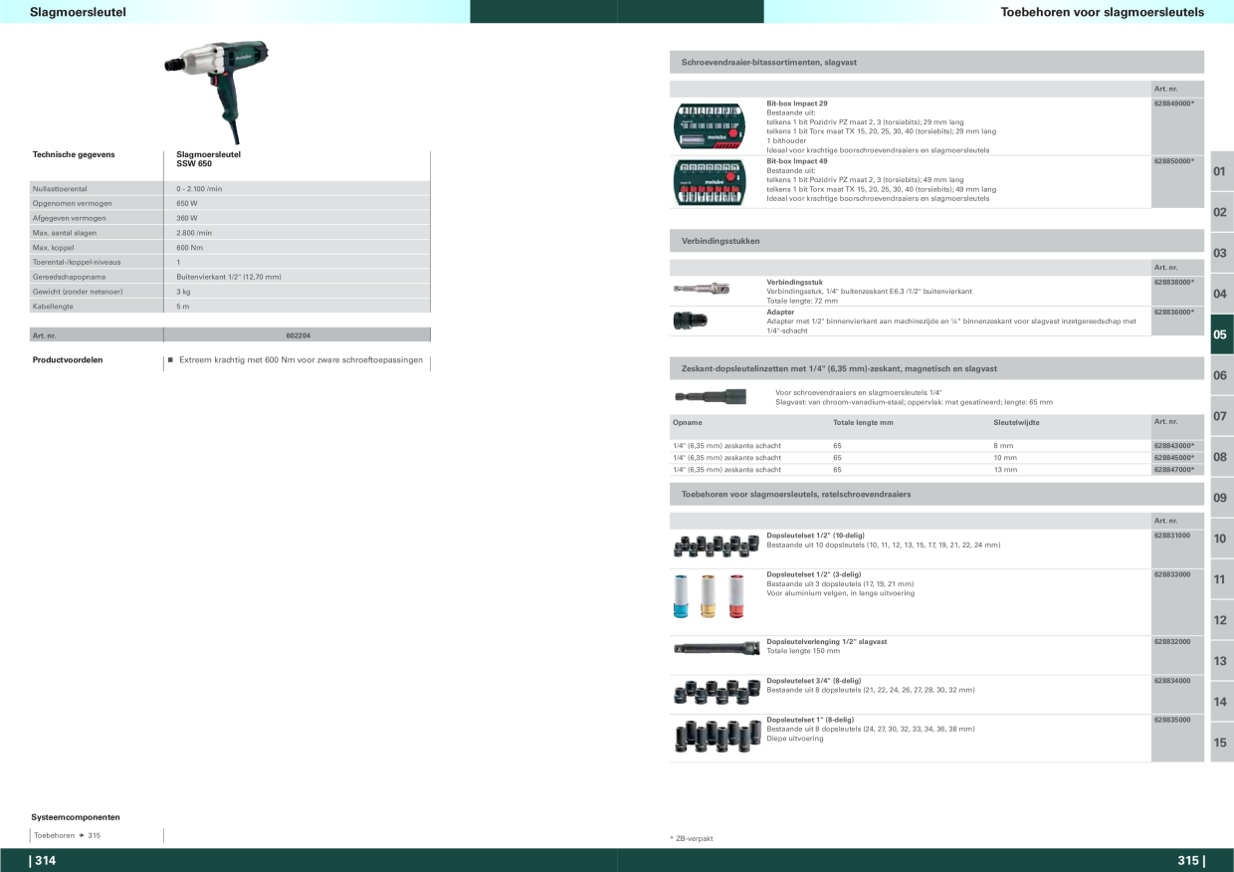The image size is (1234, 872).
Task: Select chapter tab 15
Action: 1220,743
